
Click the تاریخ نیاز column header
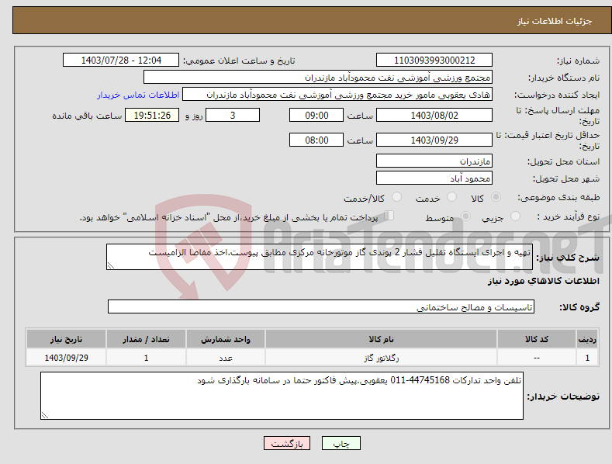point(66,339)
